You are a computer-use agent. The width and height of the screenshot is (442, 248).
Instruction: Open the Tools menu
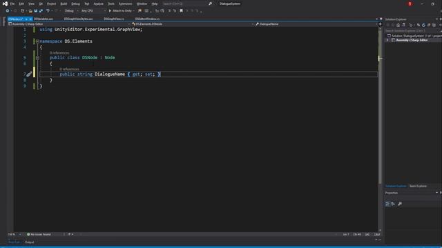[x=111, y=4]
